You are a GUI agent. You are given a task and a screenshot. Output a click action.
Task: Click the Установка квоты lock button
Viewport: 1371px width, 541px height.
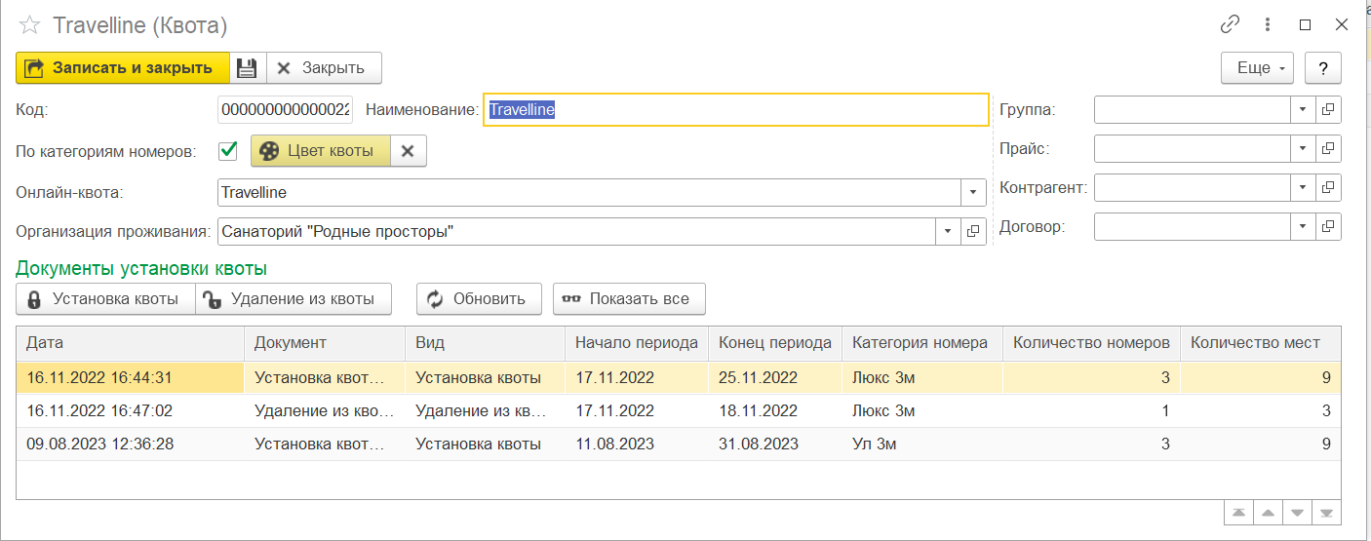(105, 299)
